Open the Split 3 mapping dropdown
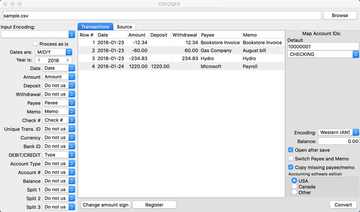The width and height of the screenshot is (360, 212). coord(58,207)
